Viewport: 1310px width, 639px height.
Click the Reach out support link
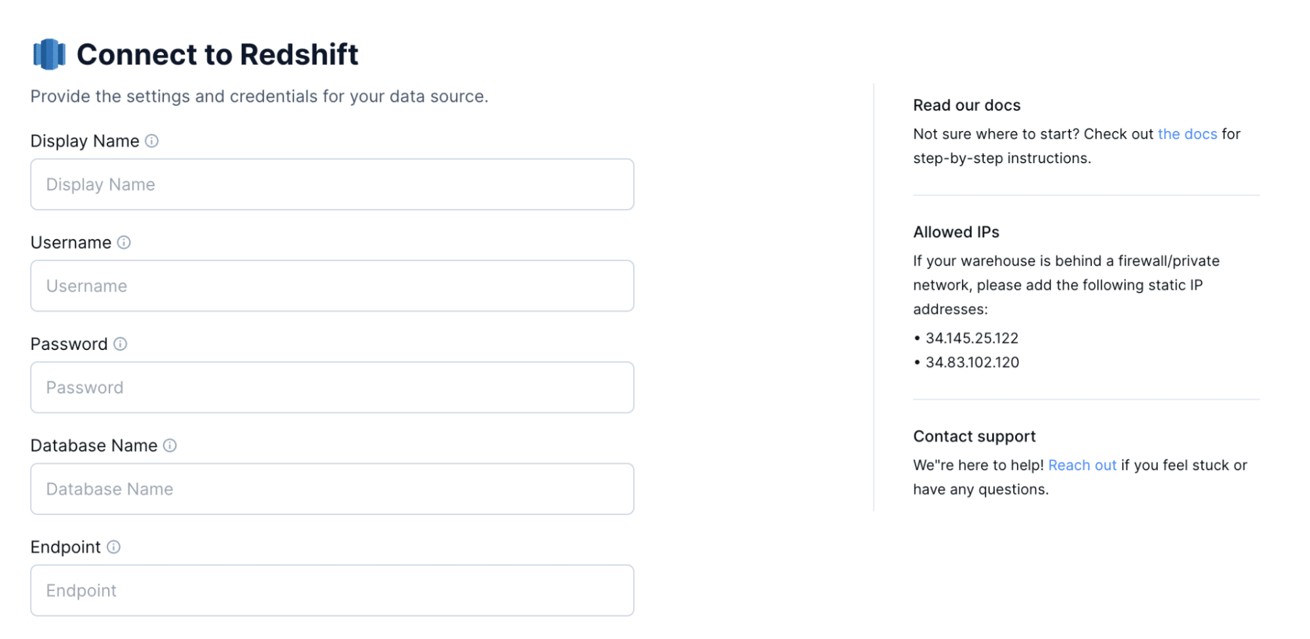click(1082, 465)
